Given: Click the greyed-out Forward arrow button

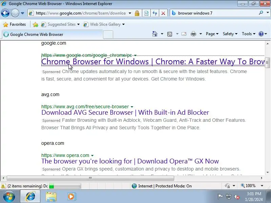Looking at the screenshot, I should coord(15,13).
